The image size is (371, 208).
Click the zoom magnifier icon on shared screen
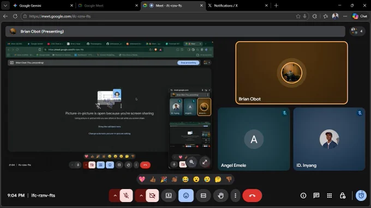click(192, 162)
